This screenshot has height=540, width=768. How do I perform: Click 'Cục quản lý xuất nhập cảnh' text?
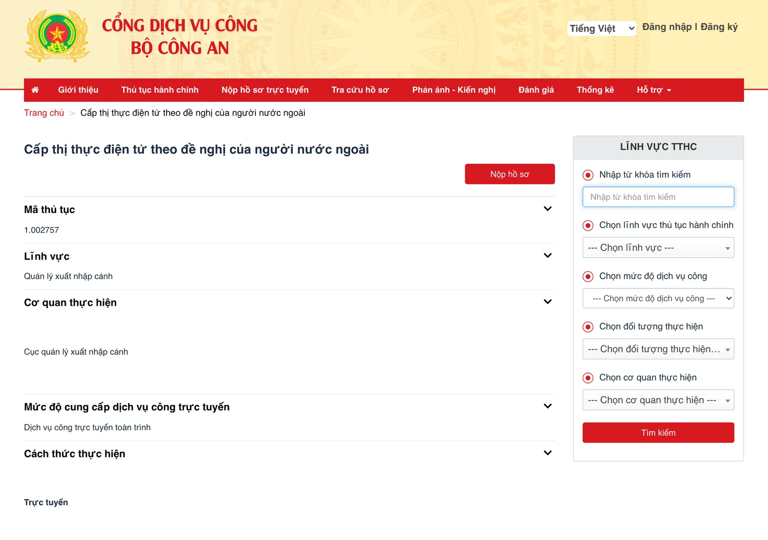[76, 352]
